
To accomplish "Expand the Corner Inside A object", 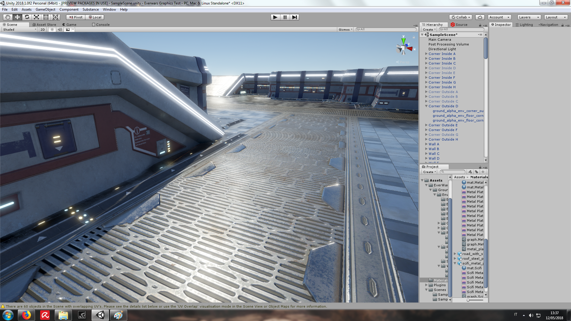I will (x=426, y=54).
